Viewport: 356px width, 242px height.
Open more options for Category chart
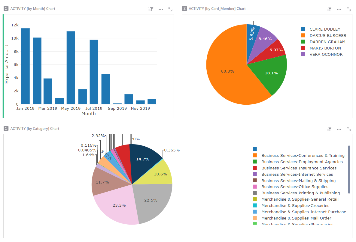tap(339, 129)
